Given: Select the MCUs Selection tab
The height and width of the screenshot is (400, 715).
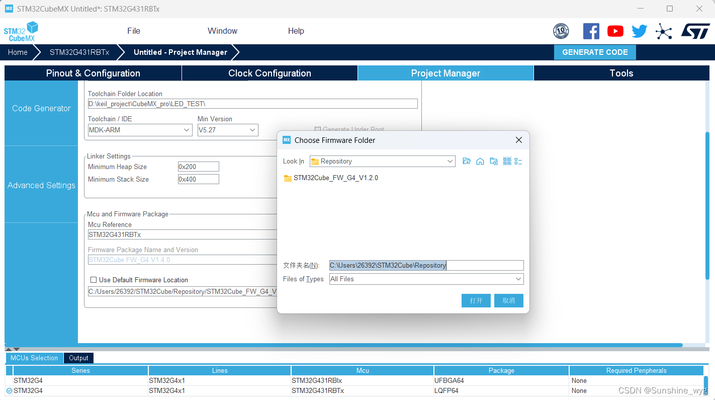Looking at the screenshot, I should [34, 358].
